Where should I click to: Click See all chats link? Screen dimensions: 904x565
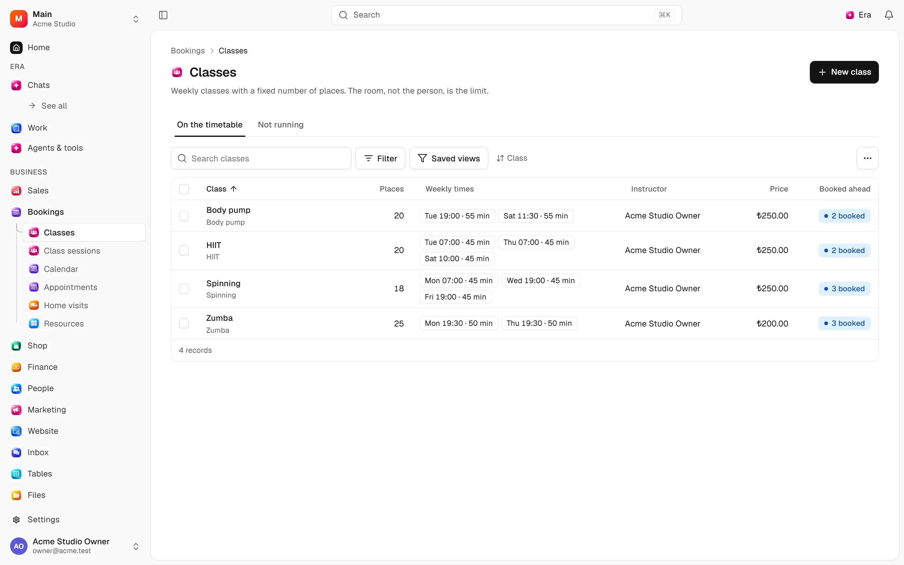click(48, 106)
